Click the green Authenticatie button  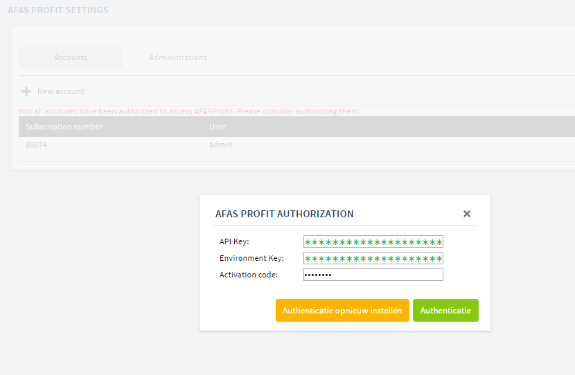tap(445, 310)
